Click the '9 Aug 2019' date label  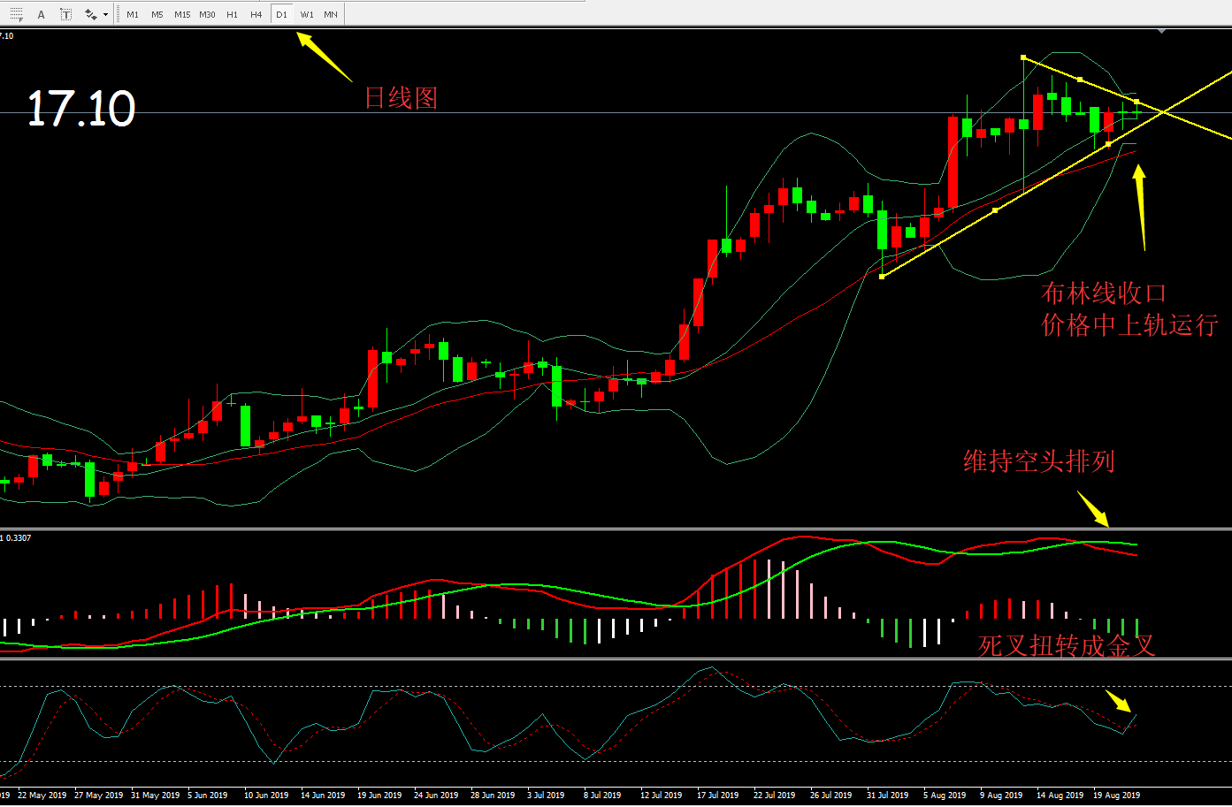1001,795
